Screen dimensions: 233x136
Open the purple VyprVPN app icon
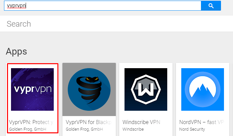(x=32, y=89)
